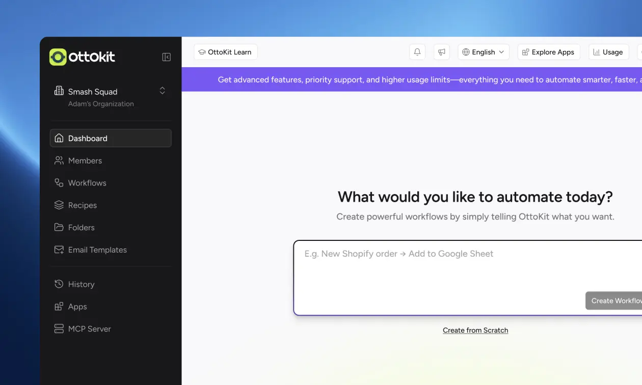The image size is (642, 385).
Task: Click the Apps grid icon in the sidebar
Action: [59, 307]
